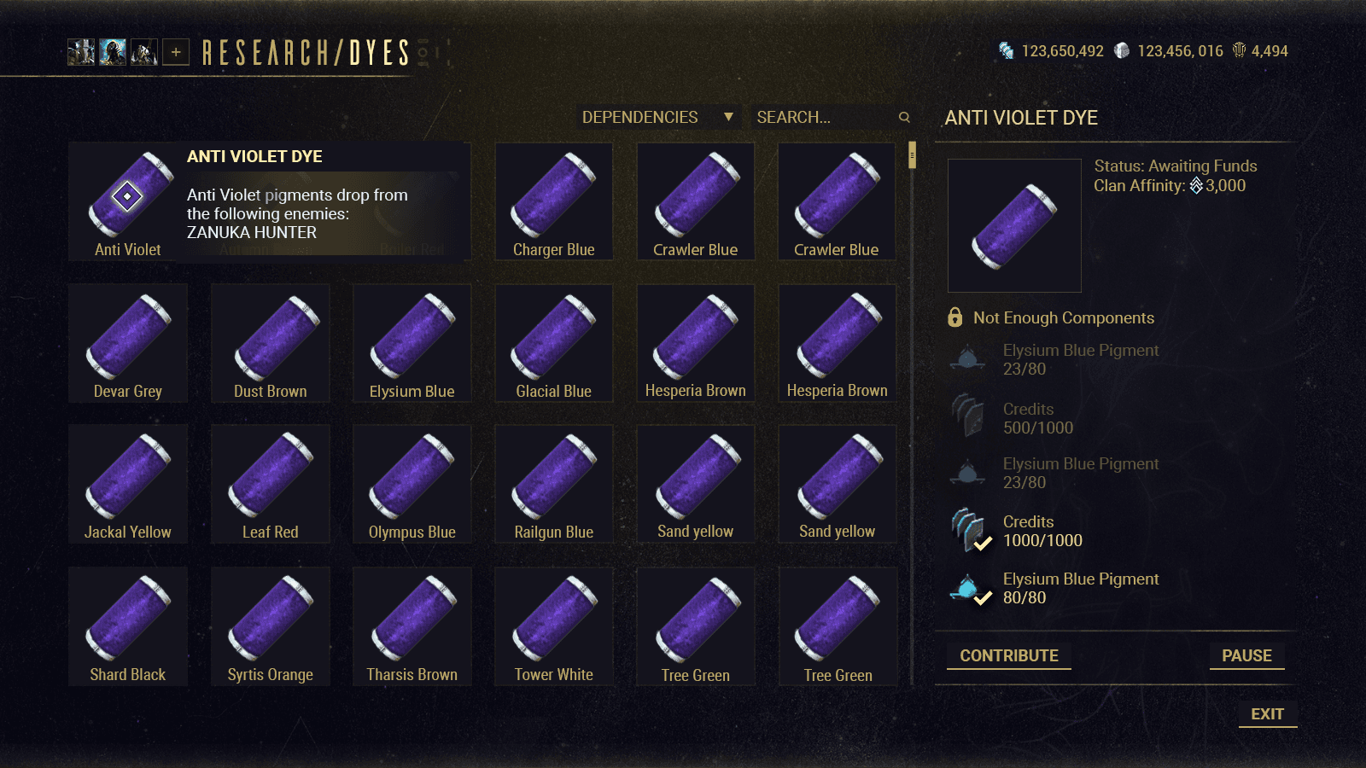Choose the Jackal Yellow dye
The image size is (1366, 768).
(x=128, y=484)
